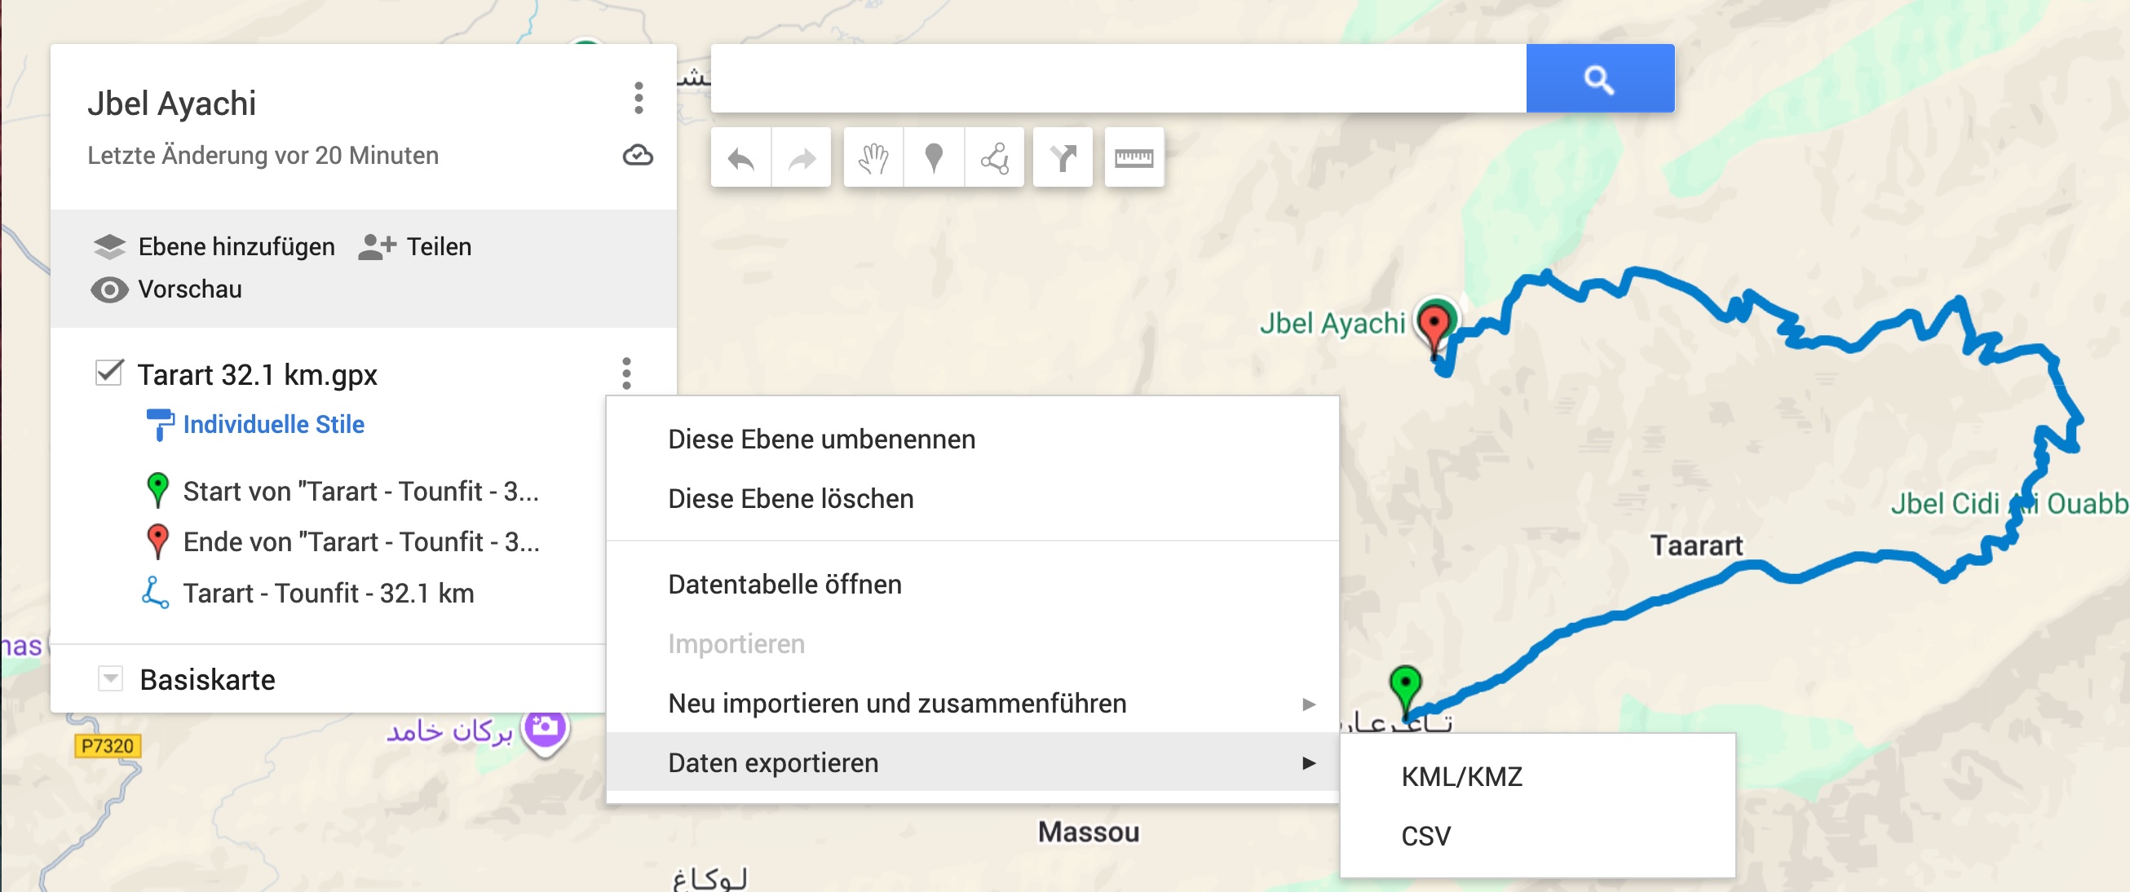Expand the Basiskarte dropdown arrow
Screen dimensions: 2130x892
point(110,678)
